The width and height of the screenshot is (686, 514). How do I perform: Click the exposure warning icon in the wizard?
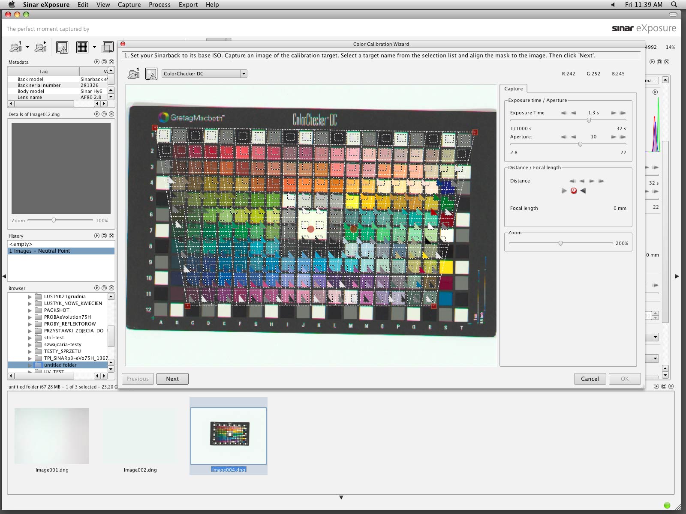151,74
